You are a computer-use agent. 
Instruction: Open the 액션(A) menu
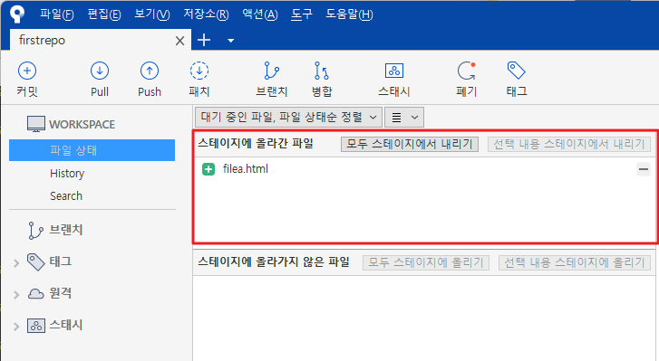click(260, 14)
